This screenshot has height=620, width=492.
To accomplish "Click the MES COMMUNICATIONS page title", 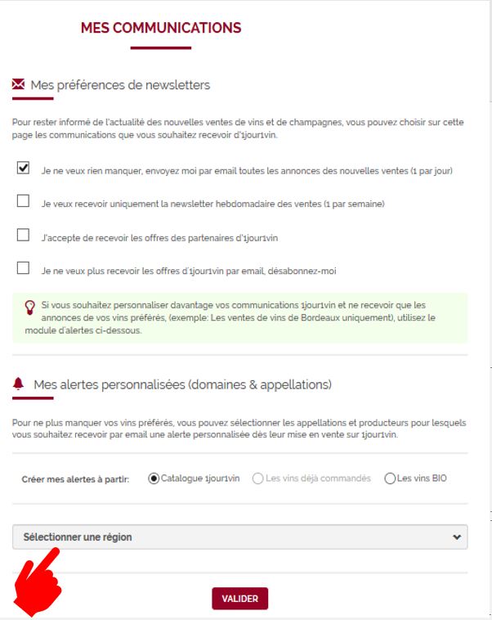I will (161, 28).
